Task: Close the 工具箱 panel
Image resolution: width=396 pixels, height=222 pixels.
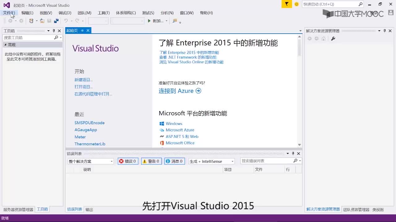Action: (59, 31)
